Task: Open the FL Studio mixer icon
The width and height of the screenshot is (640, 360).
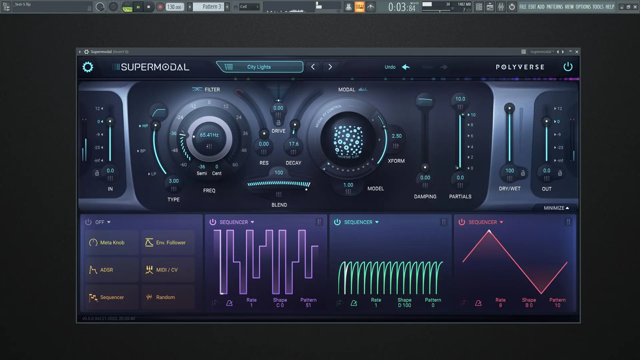Action: click(501, 7)
